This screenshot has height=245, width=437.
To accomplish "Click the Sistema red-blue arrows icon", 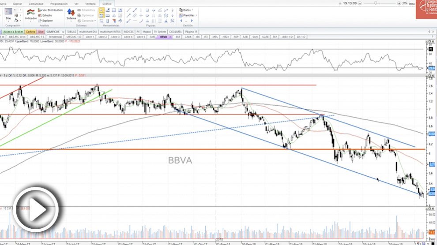I will click(x=71, y=12).
